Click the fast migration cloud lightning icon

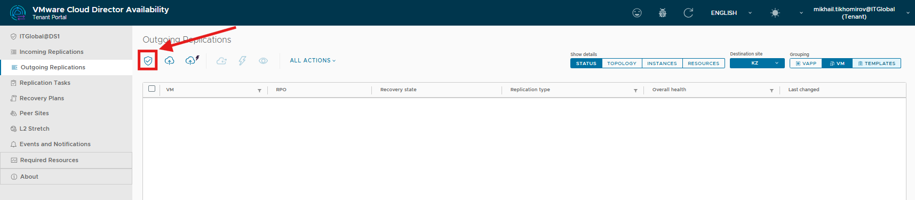pyautogui.click(x=192, y=60)
